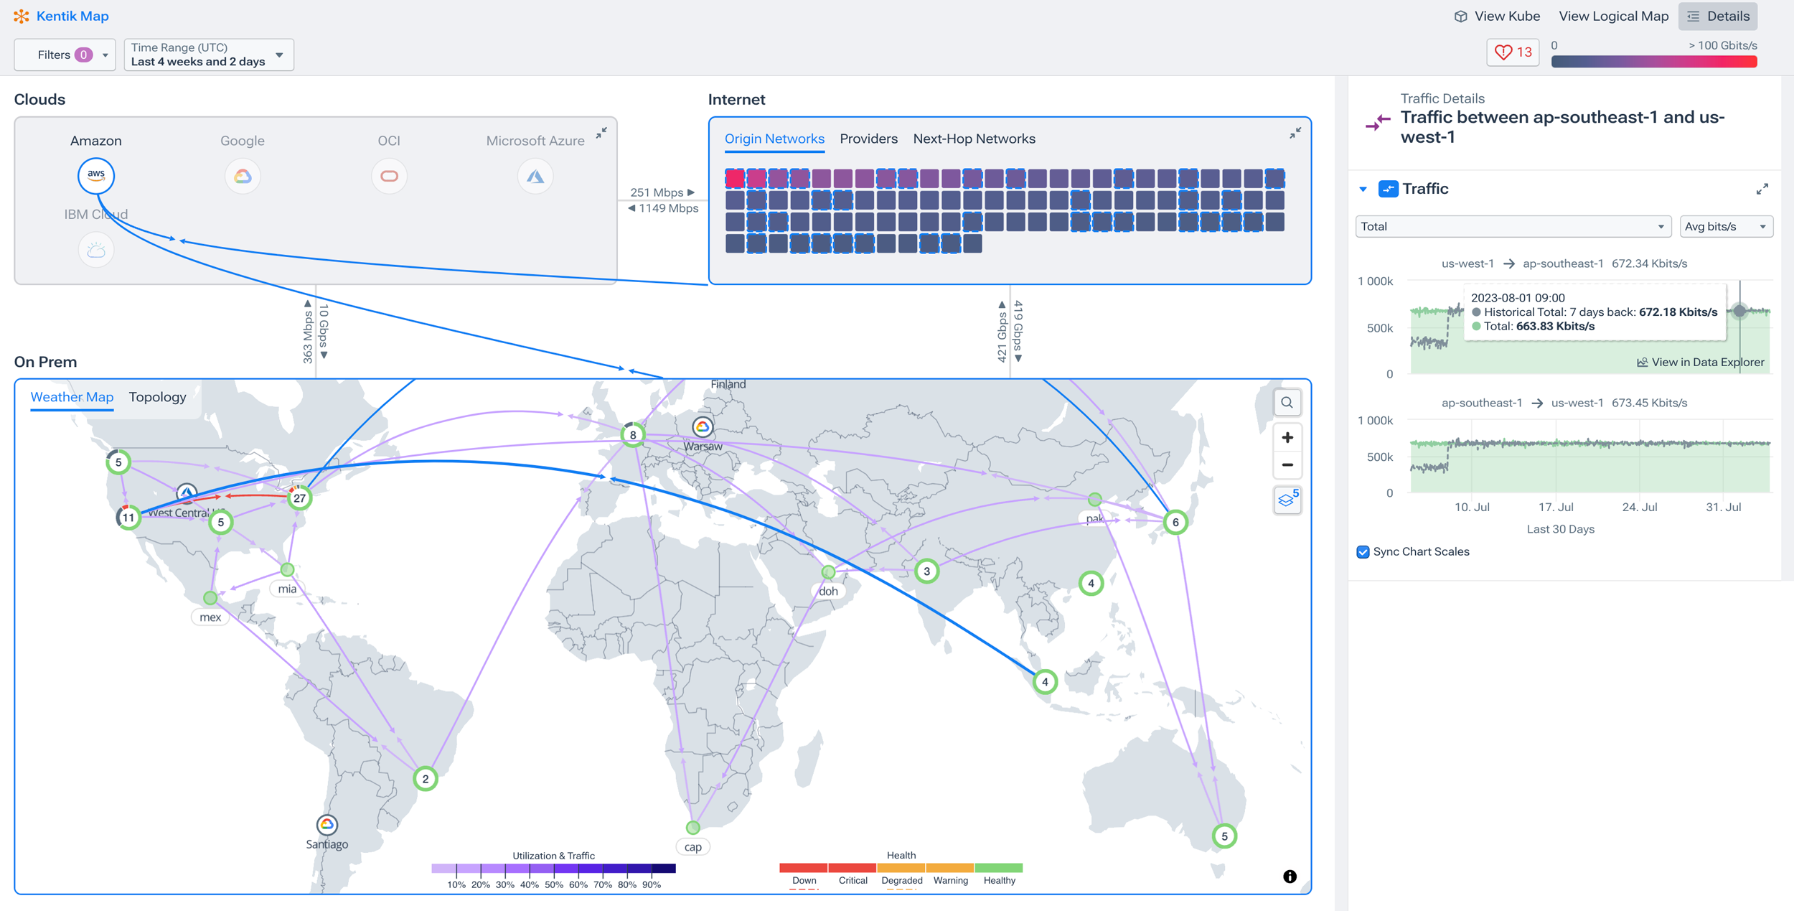Open the favorites heart with count 13

pyautogui.click(x=1512, y=52)
